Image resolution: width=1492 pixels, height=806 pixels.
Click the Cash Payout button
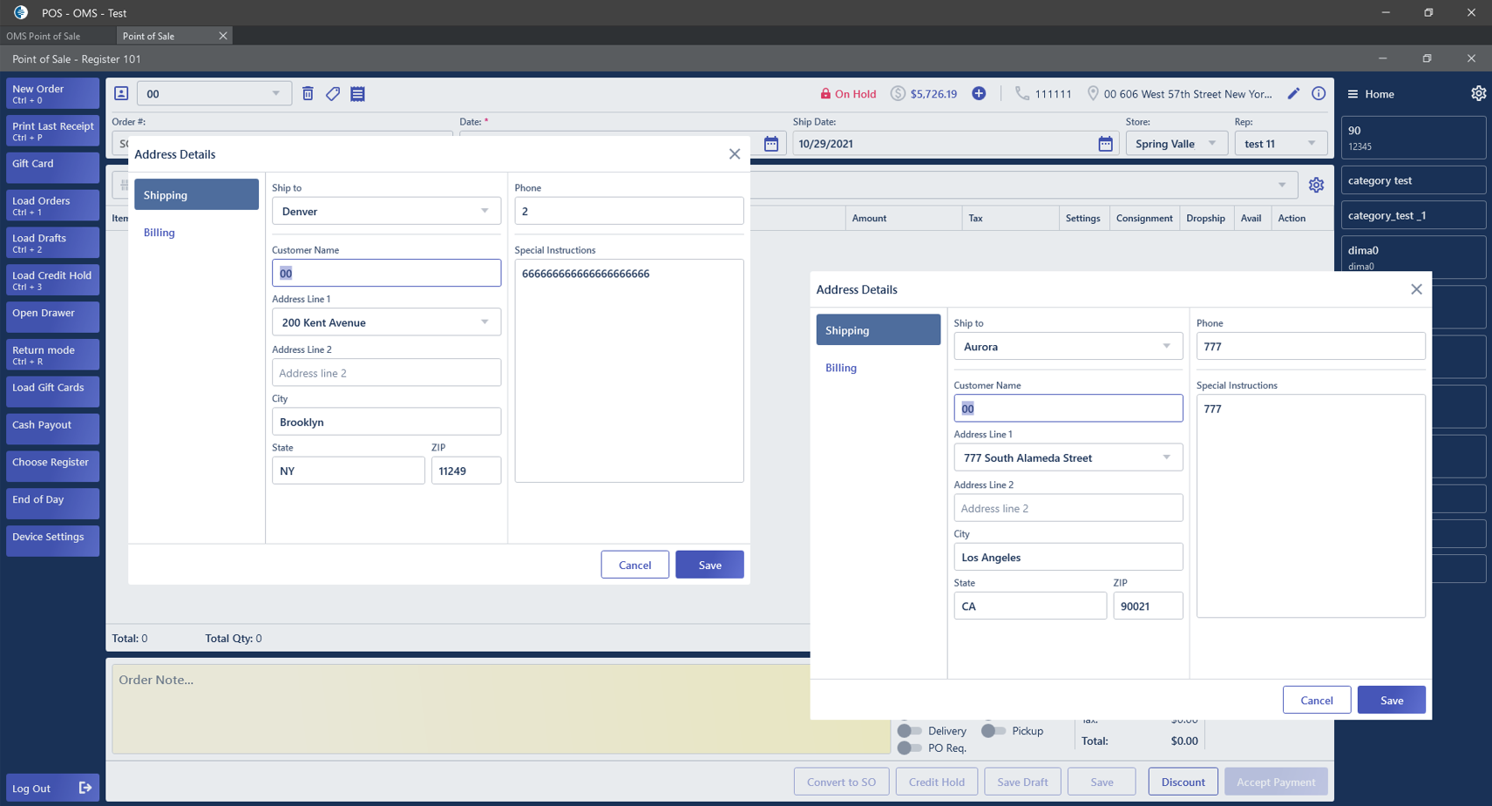click(52, 430)
